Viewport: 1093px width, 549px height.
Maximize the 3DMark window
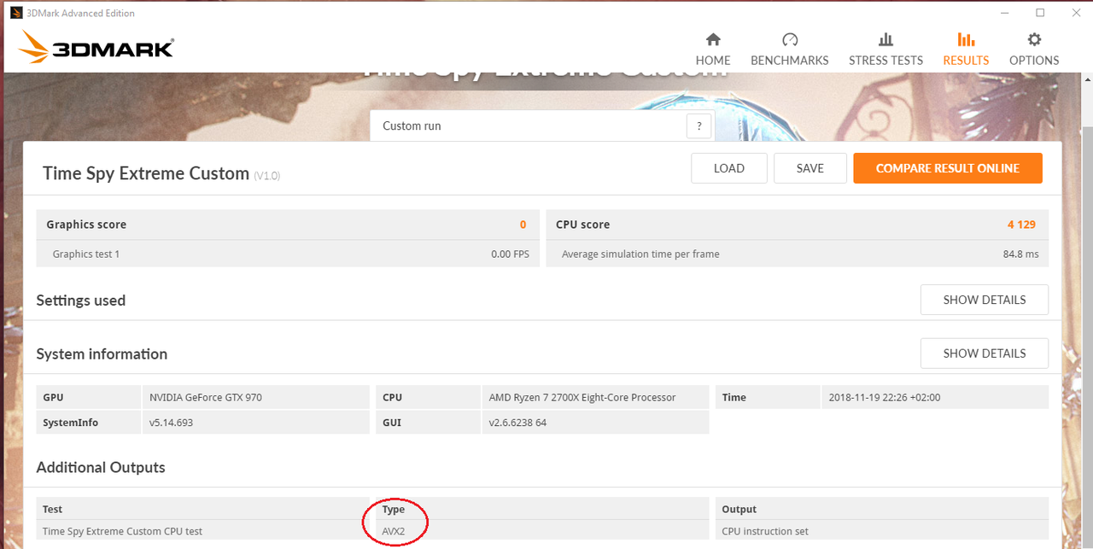pyautogui.click(x=1040, y=13)
